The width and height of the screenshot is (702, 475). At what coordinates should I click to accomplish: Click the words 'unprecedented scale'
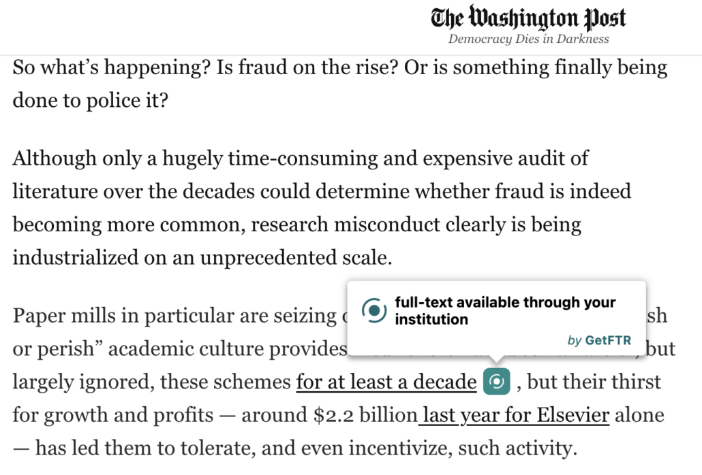pos(296,258)
